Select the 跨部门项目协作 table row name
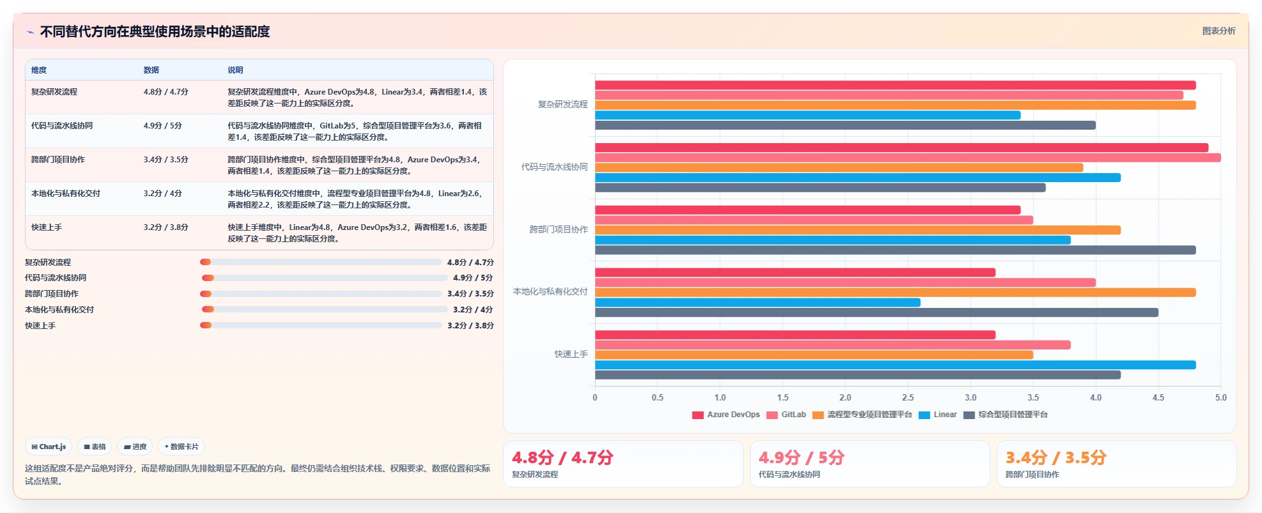The height and width of the screenshot is (513, 1262). (x=58, y=160)
